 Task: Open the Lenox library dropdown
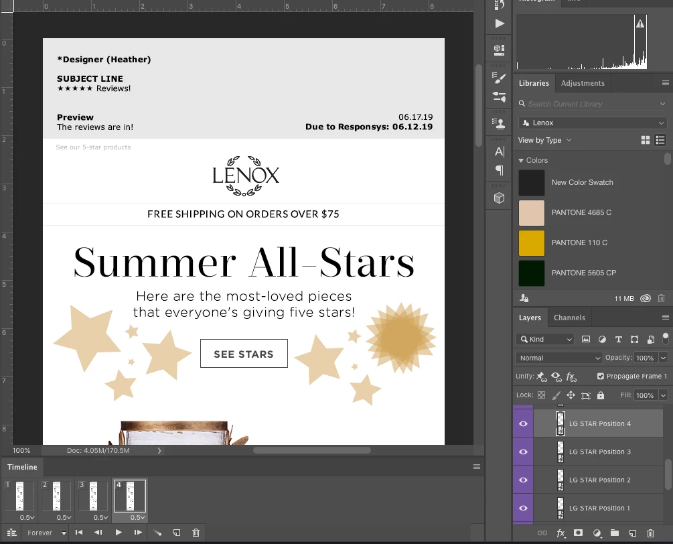click(593, 123)
